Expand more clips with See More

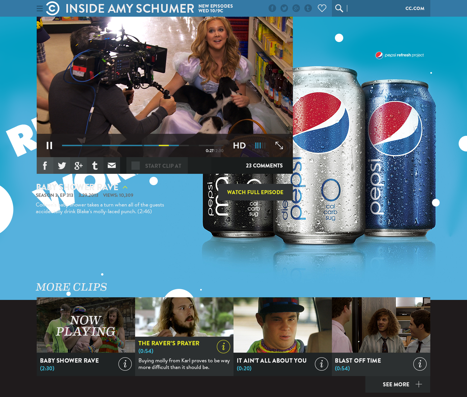click(x=398, y=384)
